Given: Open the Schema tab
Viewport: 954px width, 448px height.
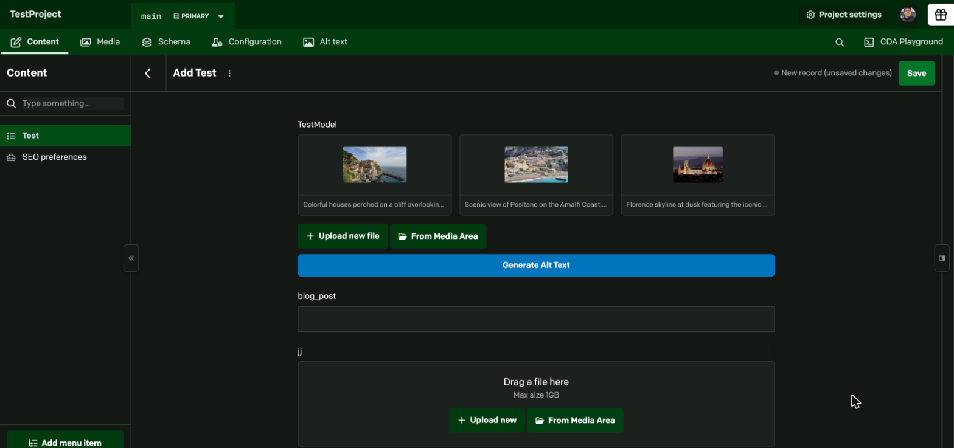Looking at the screenshot, I should click(166, 42).
